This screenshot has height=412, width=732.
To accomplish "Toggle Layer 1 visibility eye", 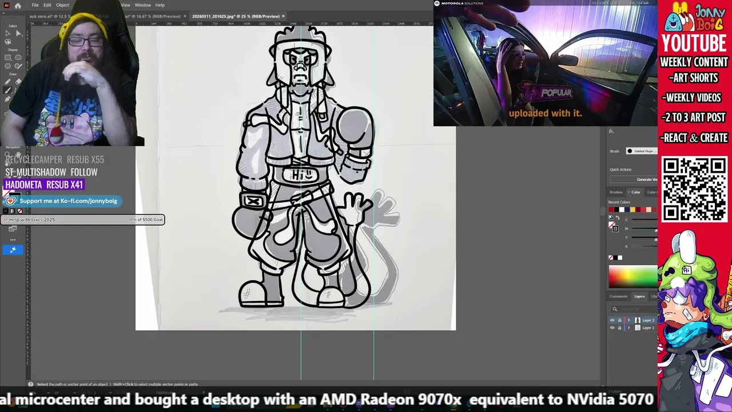I will 612,328.
